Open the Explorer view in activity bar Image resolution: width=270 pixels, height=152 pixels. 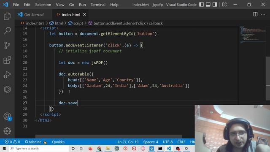7,16
